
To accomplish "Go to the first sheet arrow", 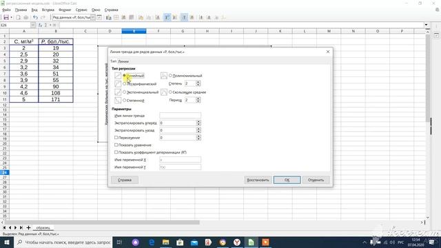I will [x=4, y=227].
